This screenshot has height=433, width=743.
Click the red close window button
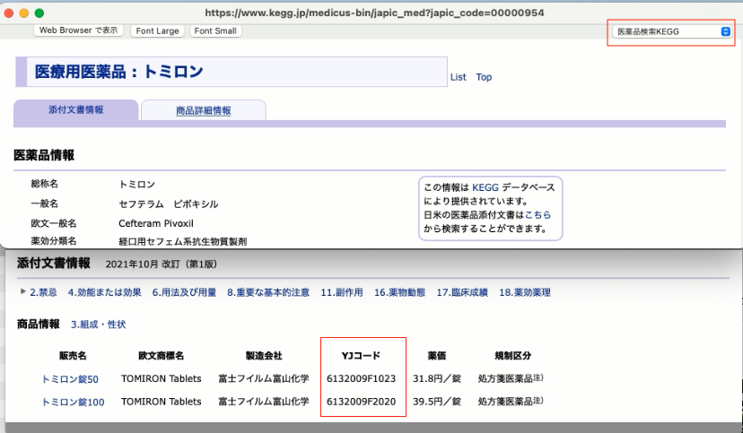[11, 13]
